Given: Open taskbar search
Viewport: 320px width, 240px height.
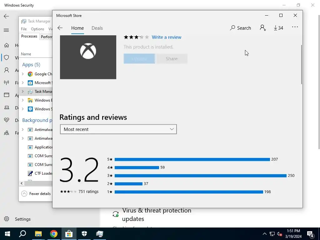Looking at the screenshot, I should [x=22, y=234].
